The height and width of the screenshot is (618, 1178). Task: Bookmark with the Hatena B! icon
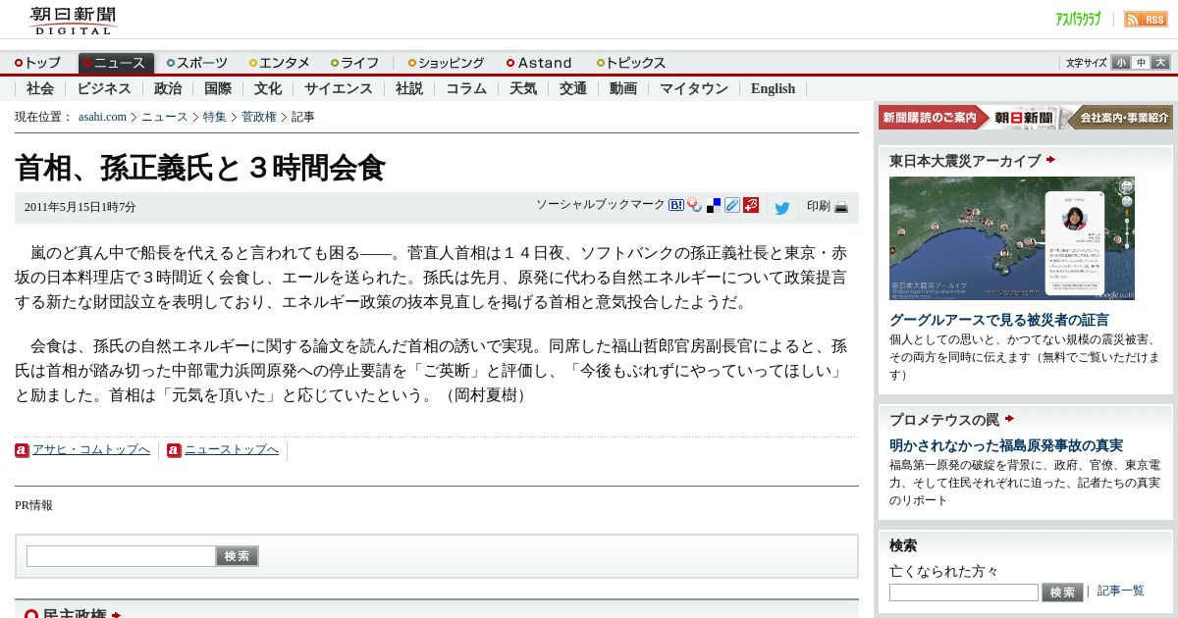pyautogui.click(x=676, y=205)
